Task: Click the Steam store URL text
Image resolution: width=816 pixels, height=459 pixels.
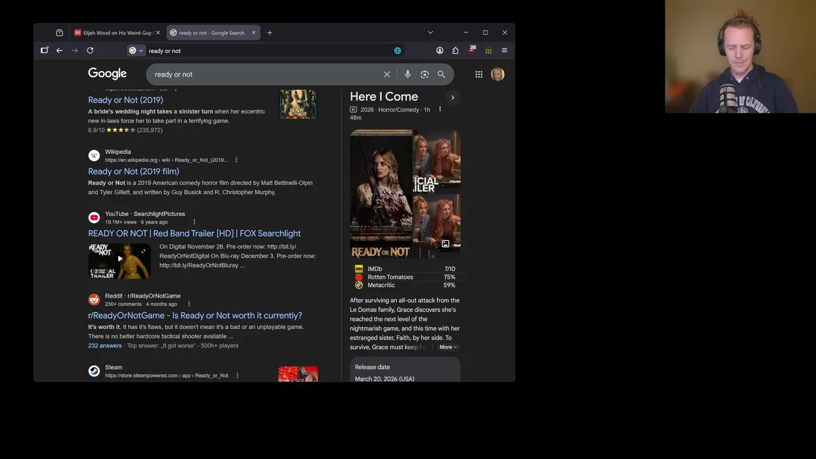Action: [166, 375]
